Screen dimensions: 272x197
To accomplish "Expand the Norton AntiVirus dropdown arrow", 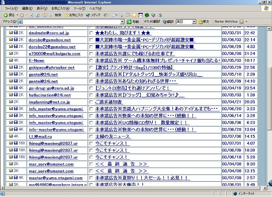I will [x=246, y=22].
